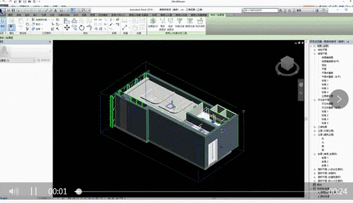Click the search input field in title bar
The width and height of the screenshot is (353, 203).
click(261, 10)
